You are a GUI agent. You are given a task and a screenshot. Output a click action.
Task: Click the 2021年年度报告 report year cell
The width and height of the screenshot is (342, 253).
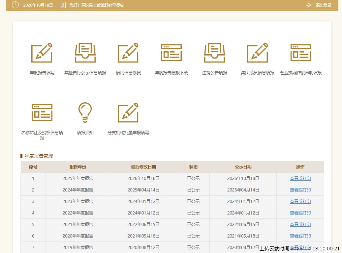click(x=78, y=224)
